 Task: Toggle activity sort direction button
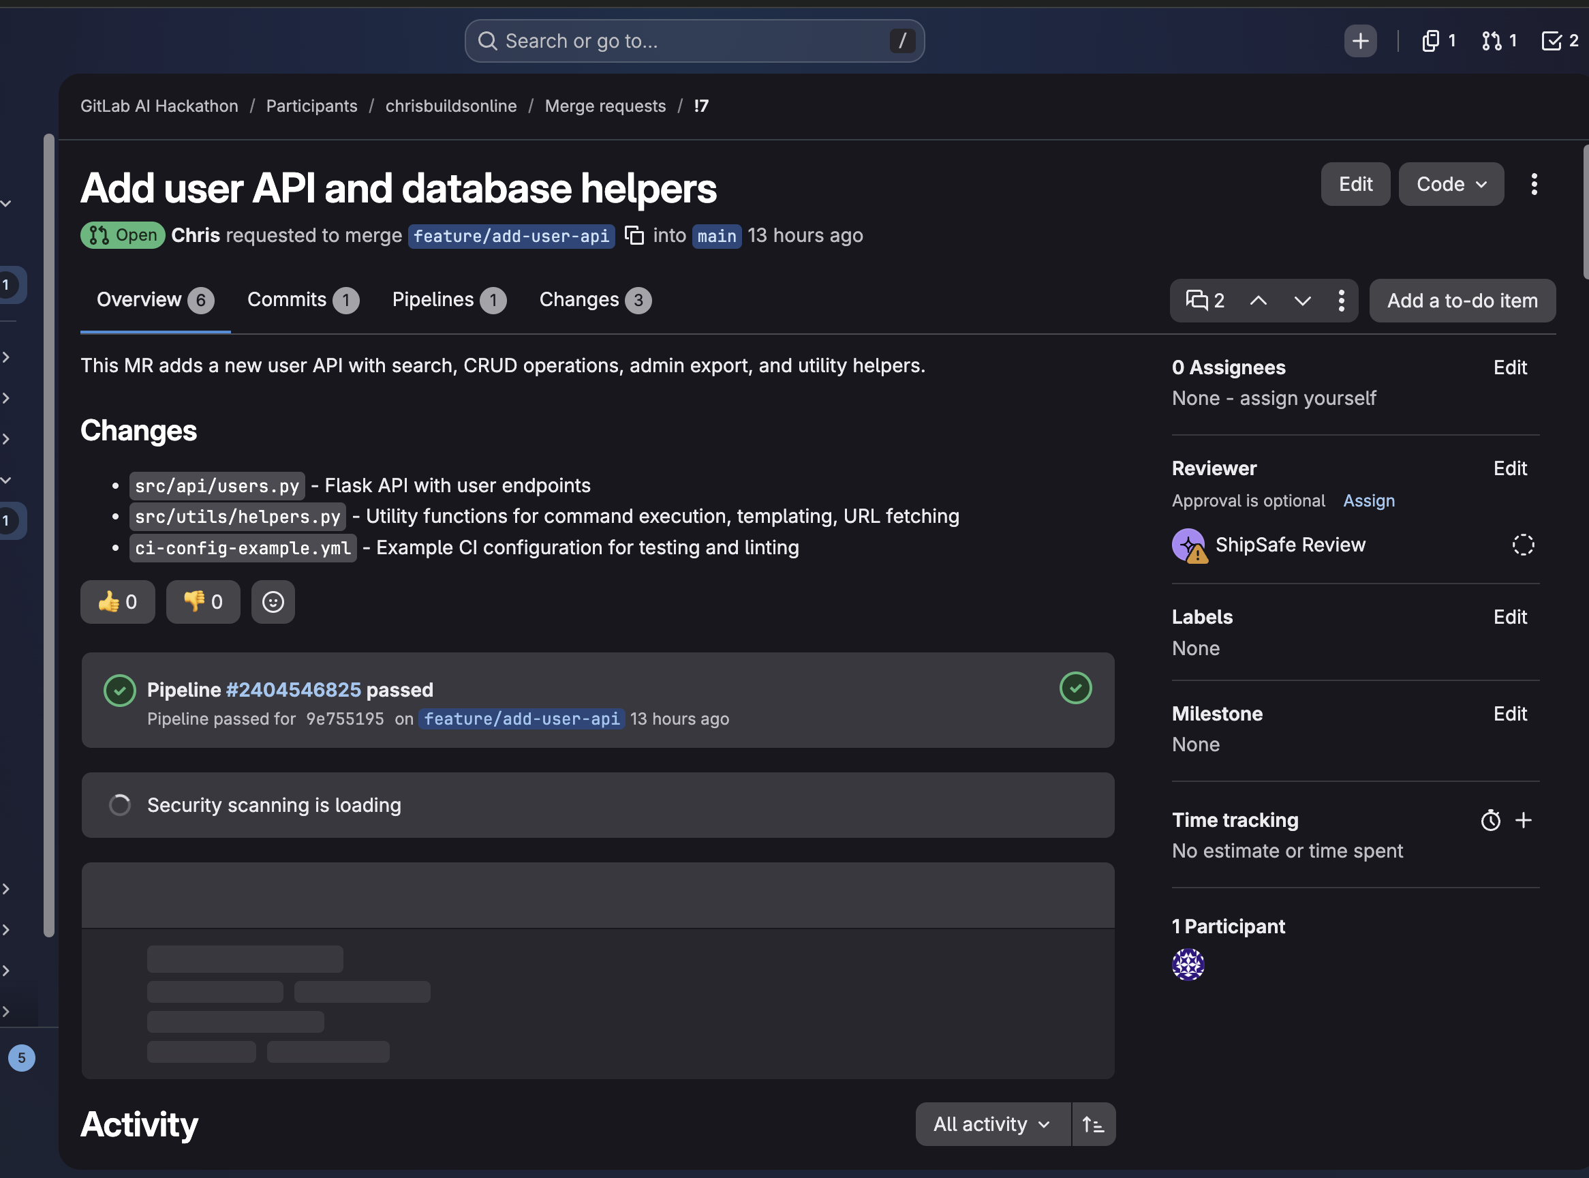pos(1092,1125)
